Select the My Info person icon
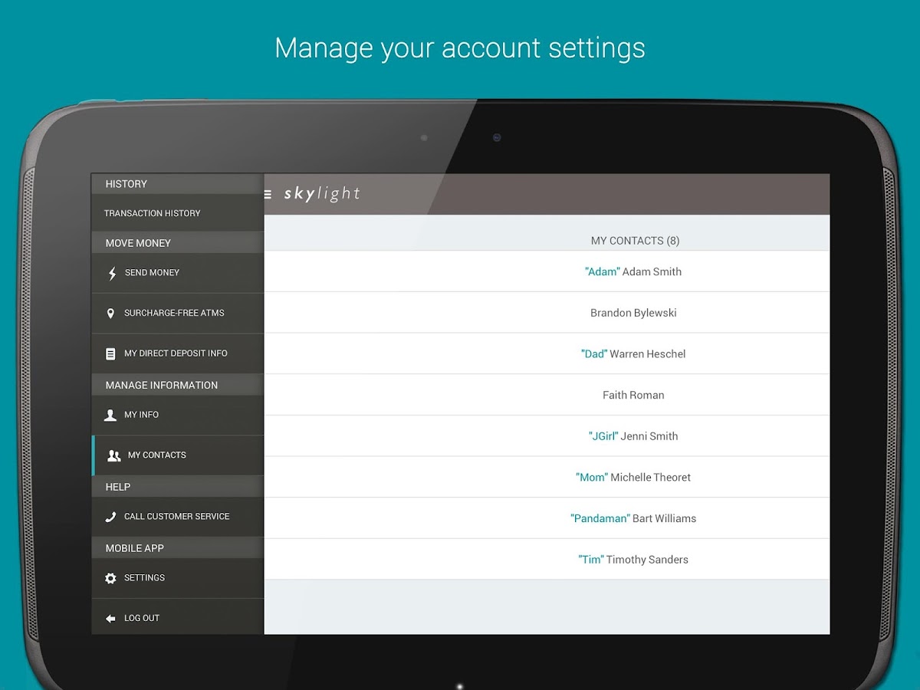The height and width of the screenshot is (690, 920). coord(111,414)
